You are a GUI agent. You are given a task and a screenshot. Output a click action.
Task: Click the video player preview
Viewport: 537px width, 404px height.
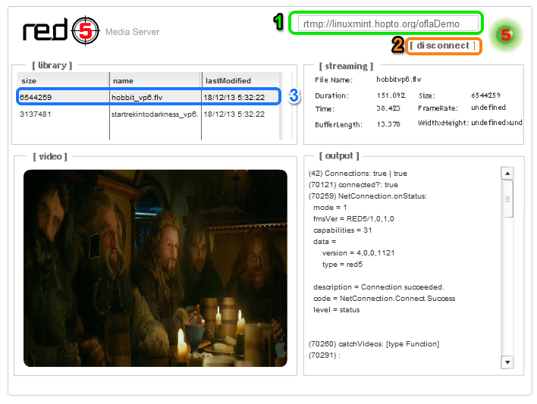point(155,268)
